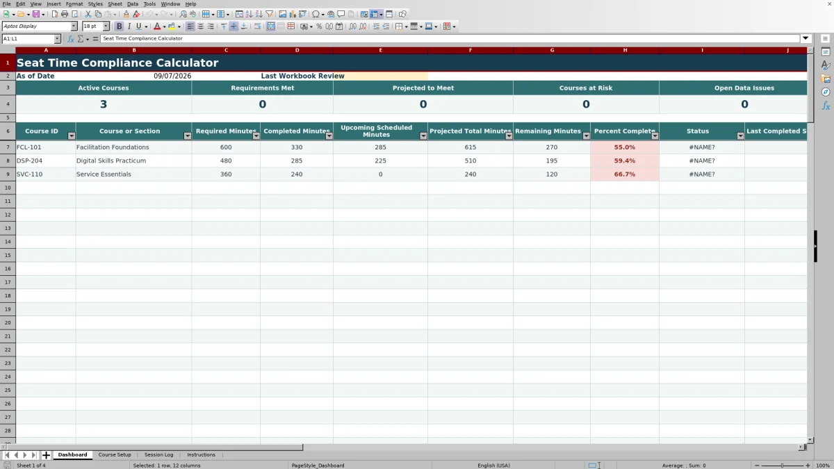Click the Function Wizard fx icon
834x469 pixels.
point(71,39)
